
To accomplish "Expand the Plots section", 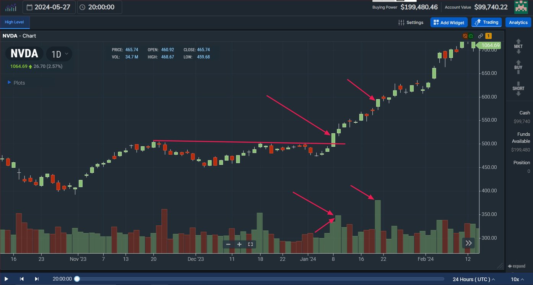I will pos(15,83).
